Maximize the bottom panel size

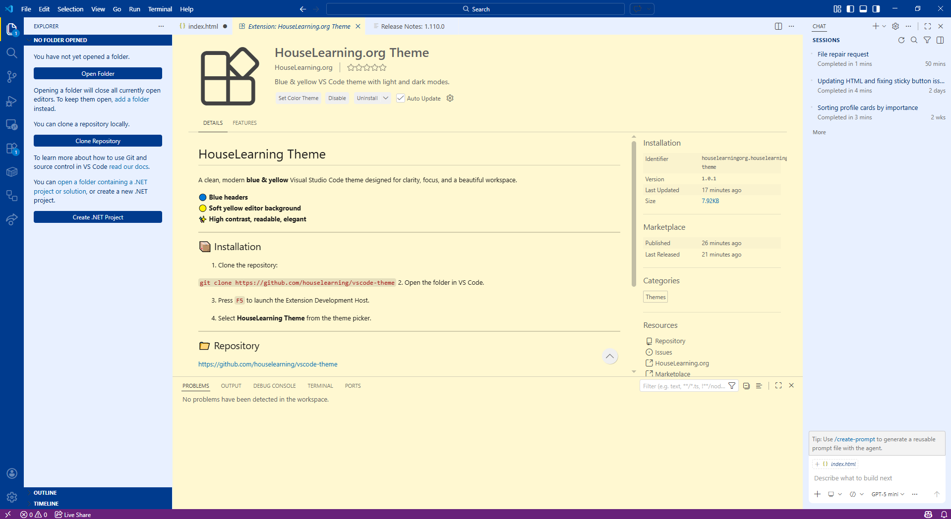(778, 385)
